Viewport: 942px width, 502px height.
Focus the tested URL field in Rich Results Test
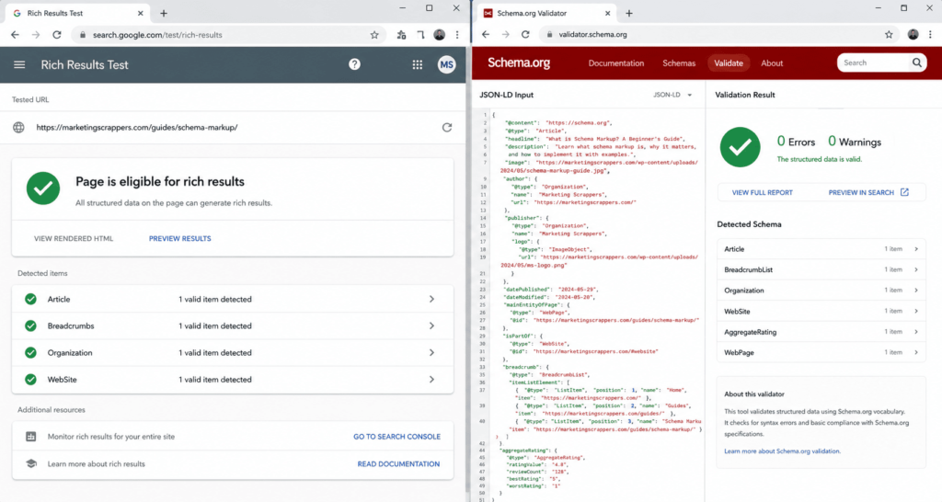pyautogui.click(x=233, y=127)
